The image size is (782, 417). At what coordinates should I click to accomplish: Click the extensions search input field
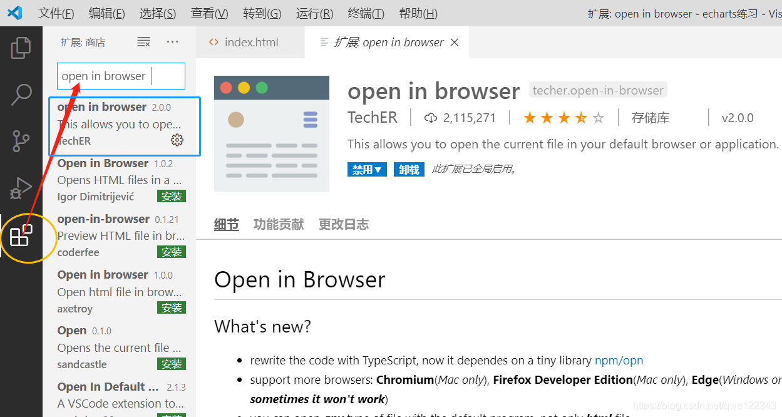point(121,76)
